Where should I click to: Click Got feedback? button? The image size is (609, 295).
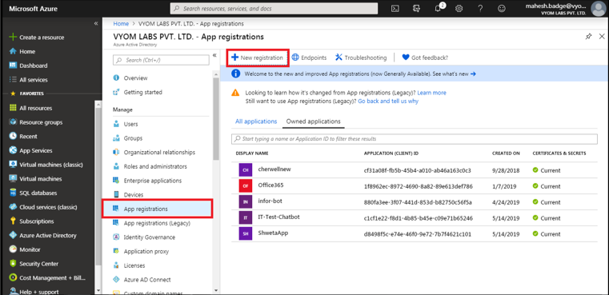coord(425,58)
